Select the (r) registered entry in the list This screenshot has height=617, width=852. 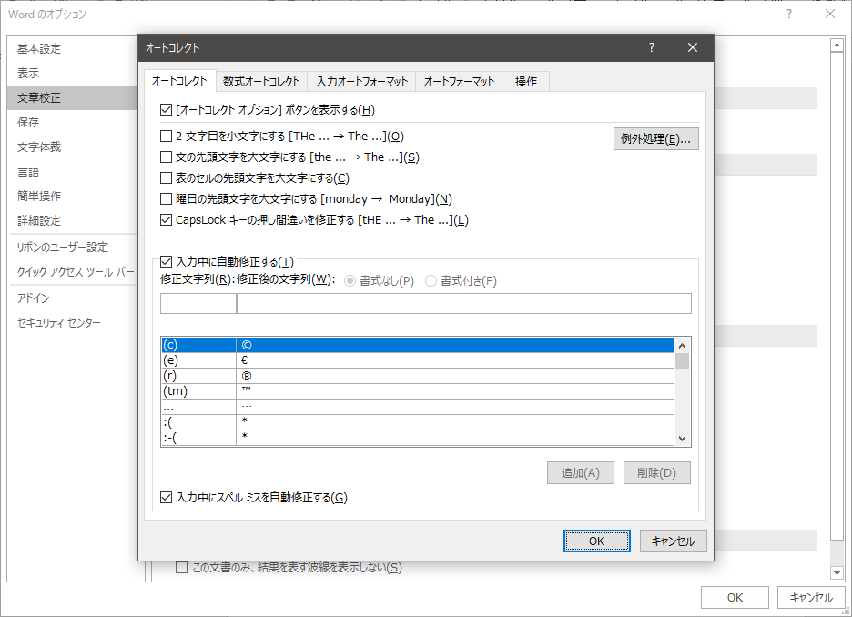[x=418, y=376]
